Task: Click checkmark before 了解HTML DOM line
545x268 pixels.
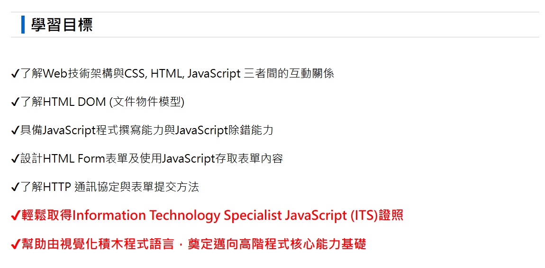Action: point(15,102)
